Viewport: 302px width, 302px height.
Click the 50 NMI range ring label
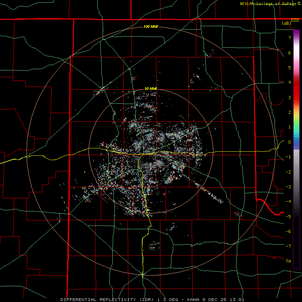[x=151, y=89]
